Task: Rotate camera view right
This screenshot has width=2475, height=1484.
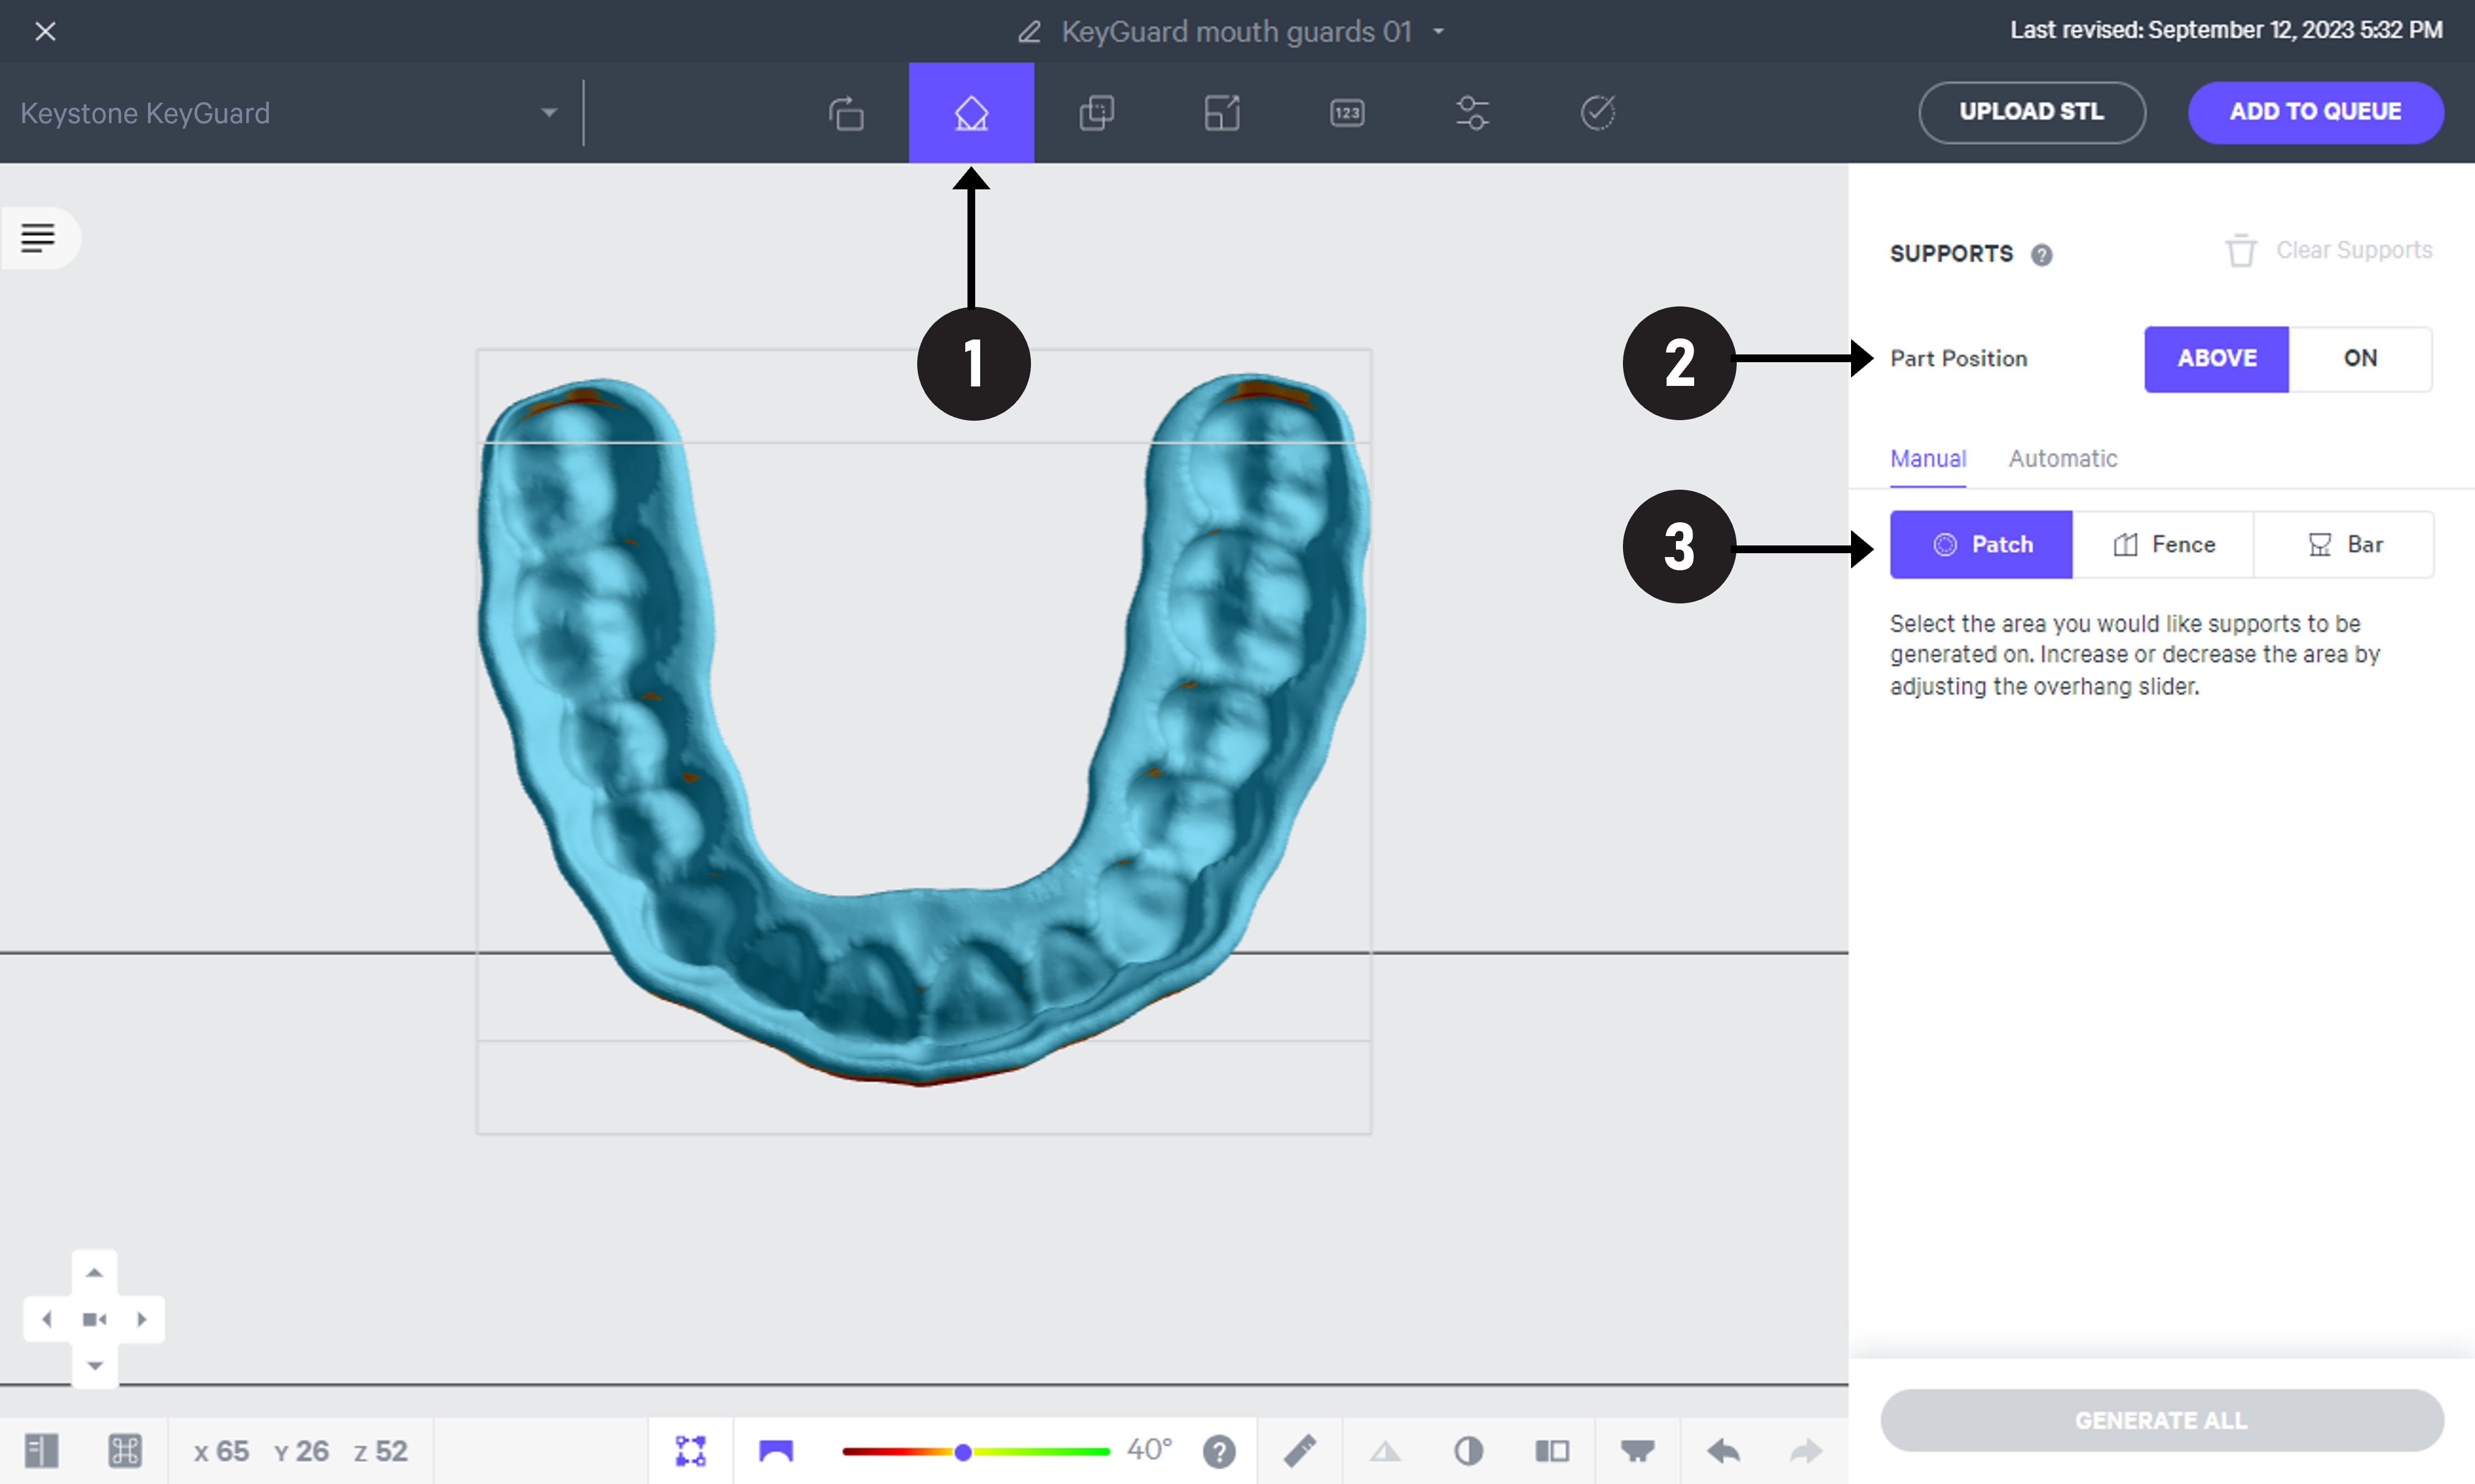Action: coord(141,1319)
